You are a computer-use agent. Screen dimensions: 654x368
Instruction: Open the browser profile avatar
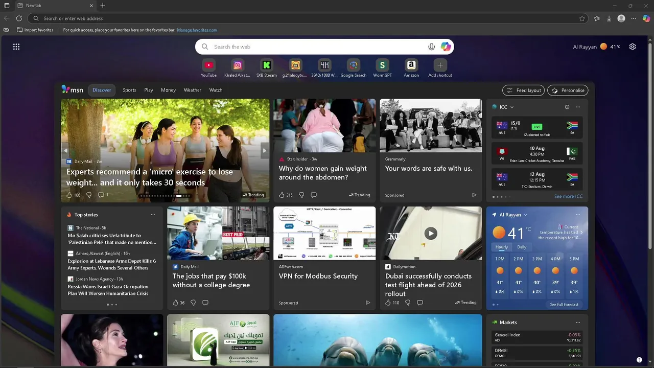point(621,18)
